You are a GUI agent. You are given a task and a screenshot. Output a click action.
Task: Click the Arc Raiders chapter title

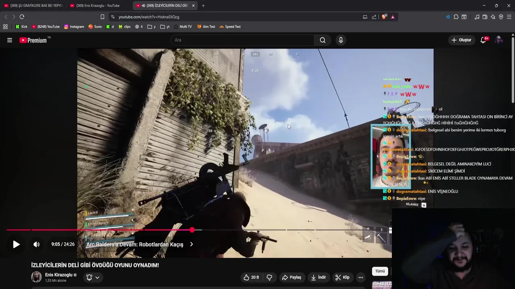pos(135,244)
